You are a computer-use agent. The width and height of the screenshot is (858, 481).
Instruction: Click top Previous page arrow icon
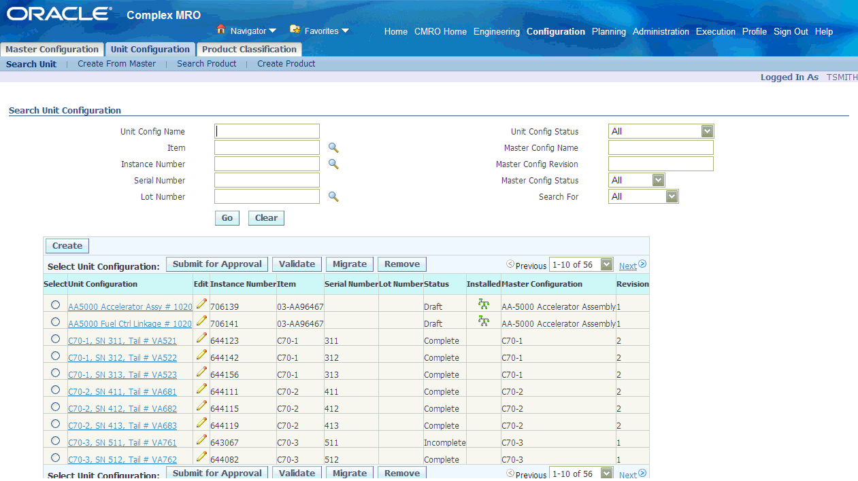click(510, 264)
